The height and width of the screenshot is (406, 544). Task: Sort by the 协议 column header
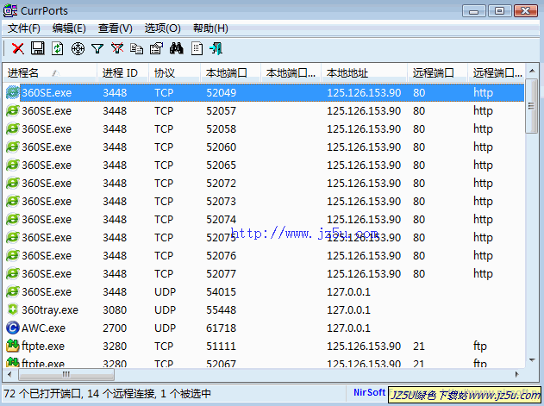[174, 73]
